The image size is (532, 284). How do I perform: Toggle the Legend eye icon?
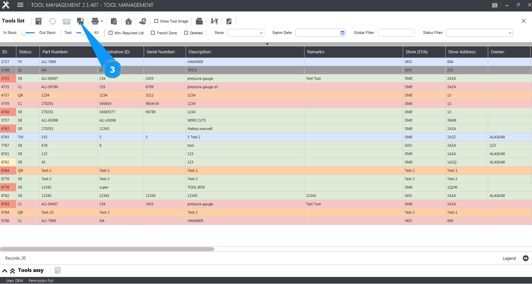pos(526,258)
